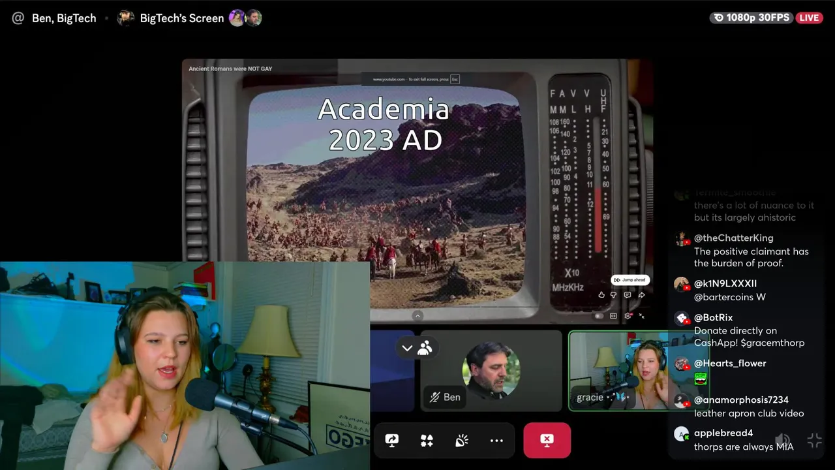Click @k1N9LXXXII username in chat
This screenshot has height=470, width=835.
725,283
